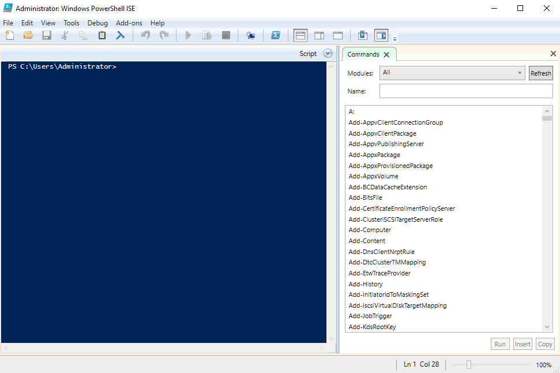560x373 pixels.
Task: Launch PowerShell.exe from the toolbar icon
Action: 276,35
